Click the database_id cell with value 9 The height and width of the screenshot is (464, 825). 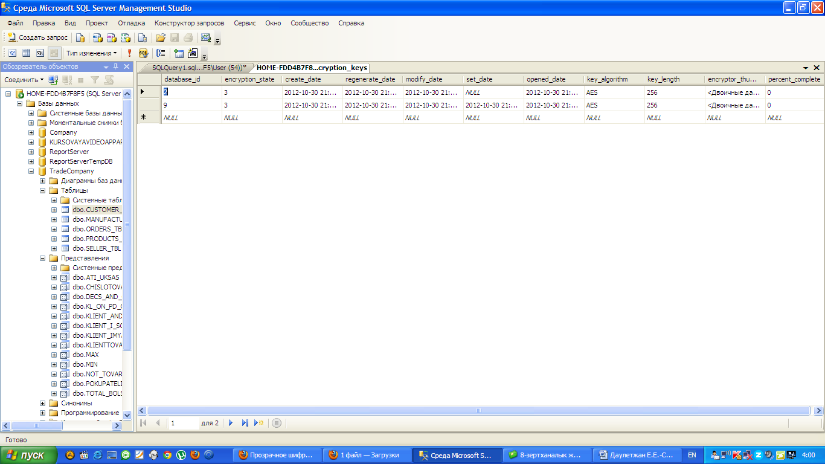pyautogui.click(x=191, y=105)
